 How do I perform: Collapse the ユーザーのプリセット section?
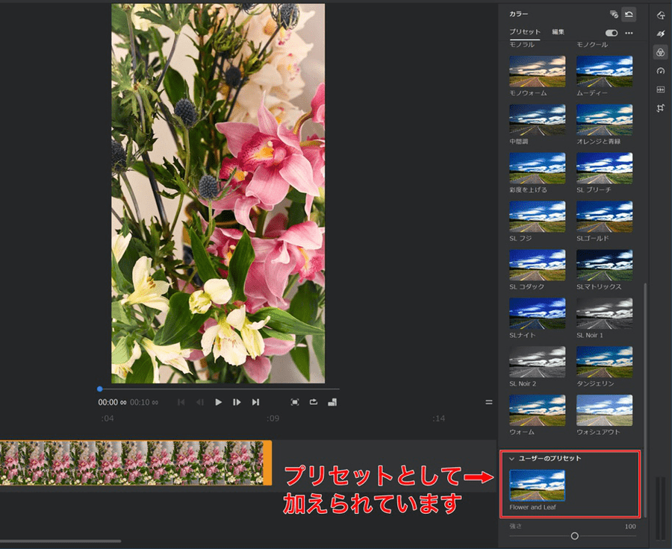tap(512, 458)
